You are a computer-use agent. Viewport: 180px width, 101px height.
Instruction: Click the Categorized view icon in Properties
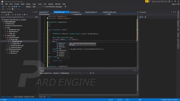click(140, 17)
